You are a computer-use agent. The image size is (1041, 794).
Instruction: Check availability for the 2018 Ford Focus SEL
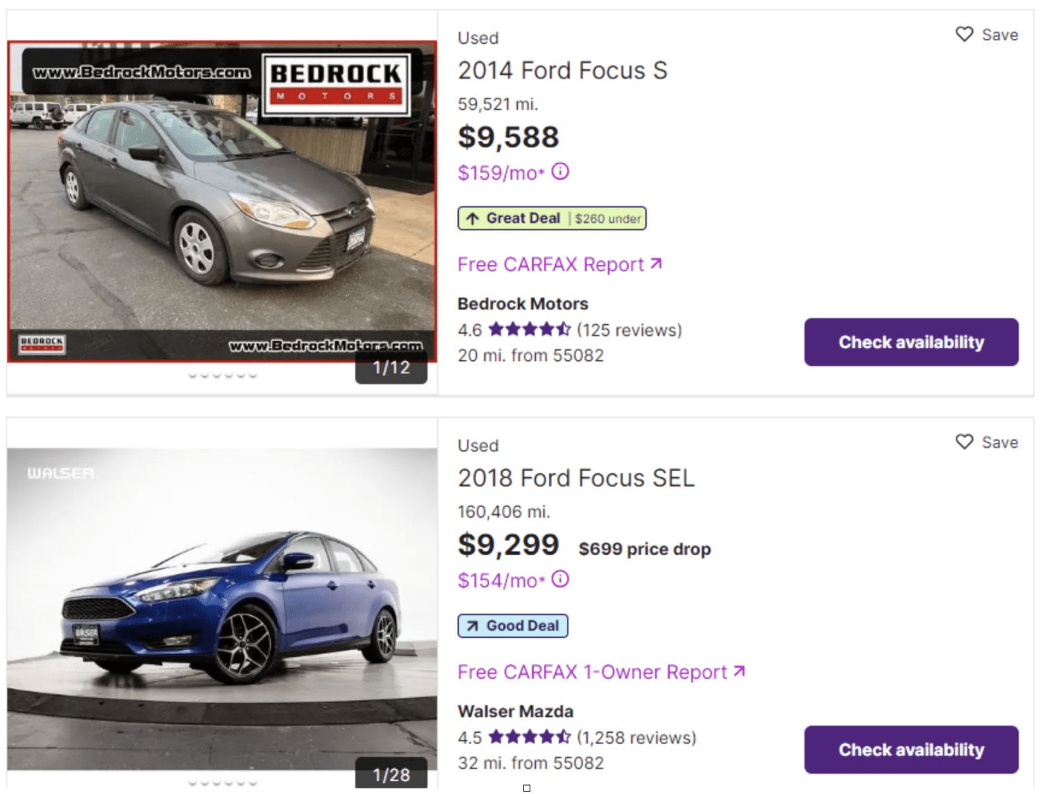pos(911,750)
